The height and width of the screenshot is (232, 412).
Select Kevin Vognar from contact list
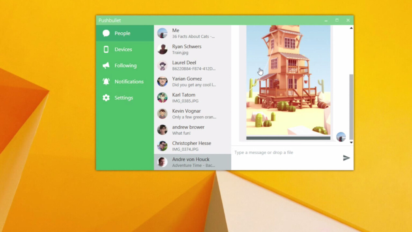(x=192, y=114)
